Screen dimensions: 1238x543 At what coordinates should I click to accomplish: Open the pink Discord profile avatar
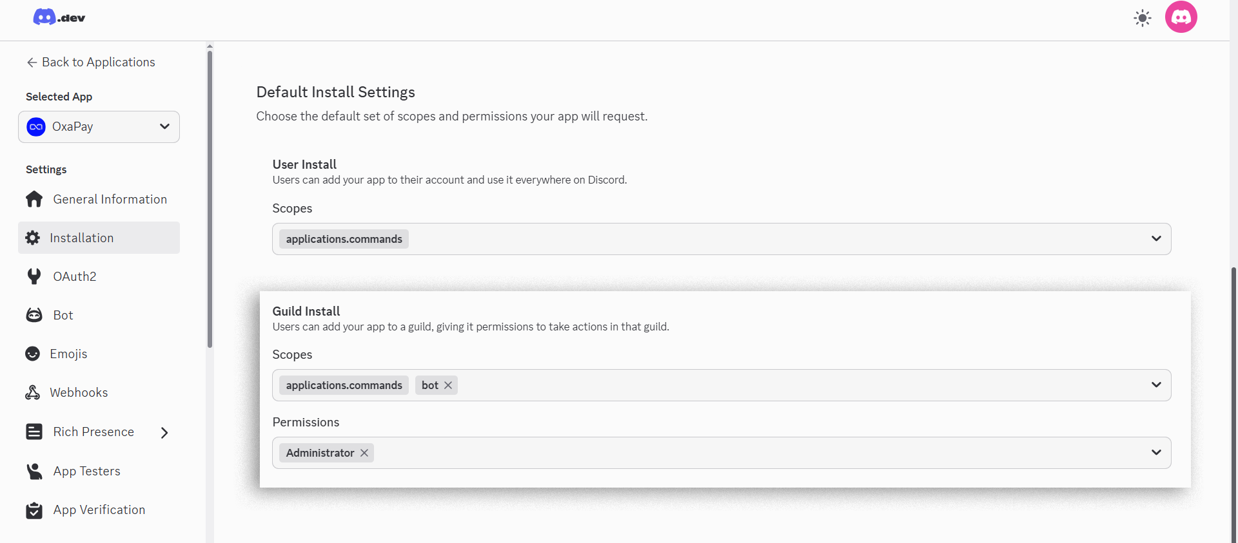pyautogui.click(x=1181, y=17)
